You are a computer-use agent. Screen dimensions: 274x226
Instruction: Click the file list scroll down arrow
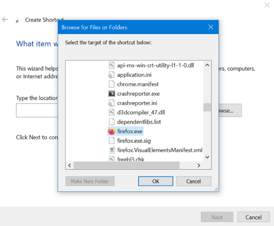click(207, 157)
